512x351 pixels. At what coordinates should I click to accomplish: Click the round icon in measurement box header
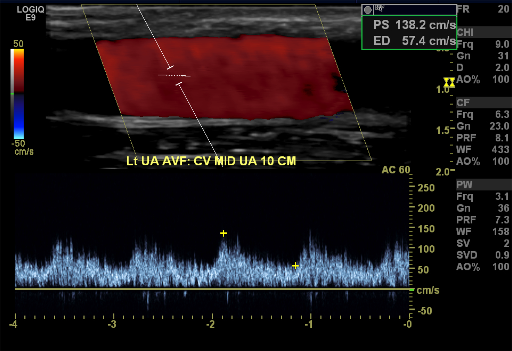click(x=367, y=10)
